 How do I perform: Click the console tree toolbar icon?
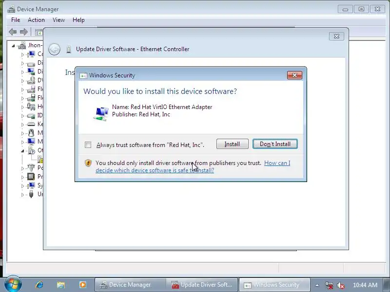coord(39,32)
